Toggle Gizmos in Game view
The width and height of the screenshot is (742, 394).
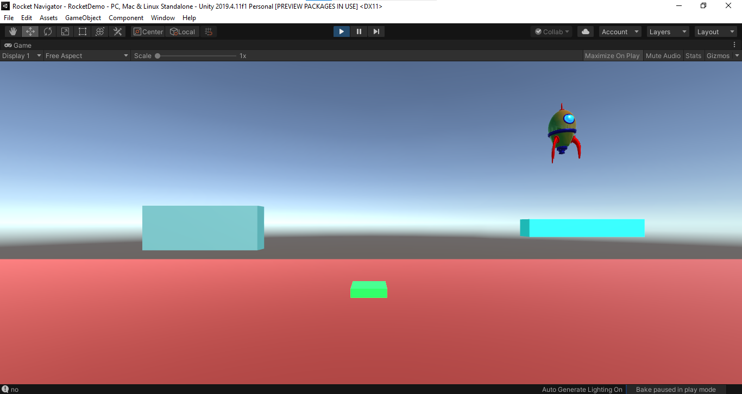pos(718,55)
